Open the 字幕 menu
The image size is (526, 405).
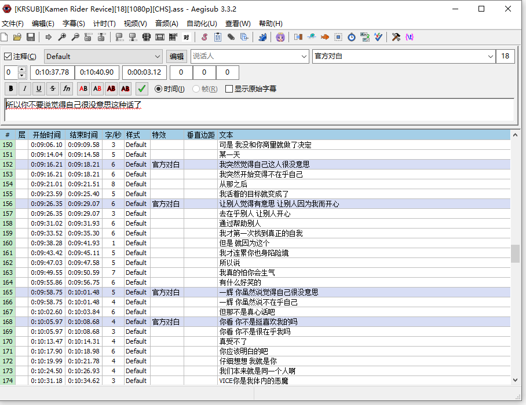[x=74, y=24]
